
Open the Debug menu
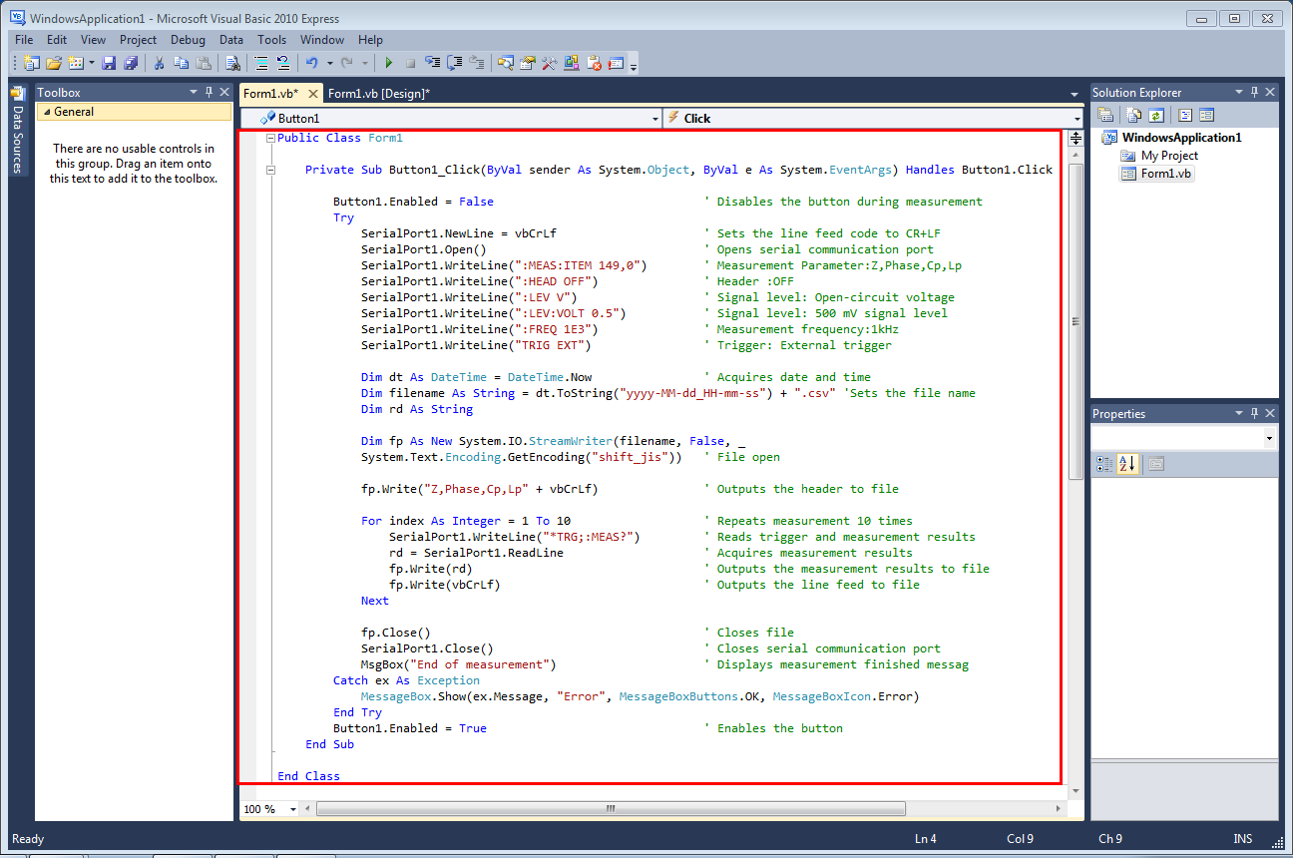(188, 40)
